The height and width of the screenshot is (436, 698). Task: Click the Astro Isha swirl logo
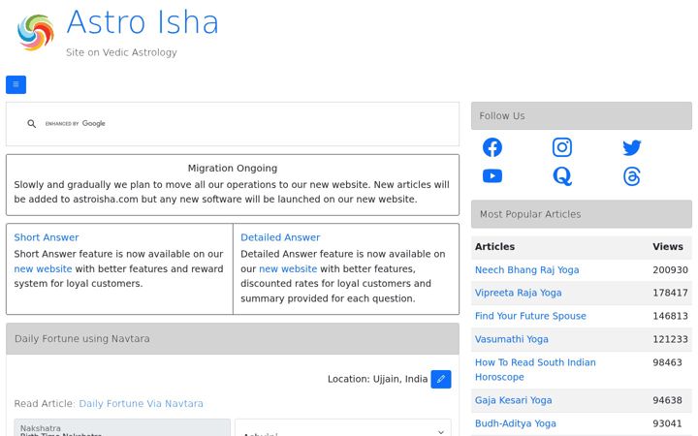click(x=36, y=33)
